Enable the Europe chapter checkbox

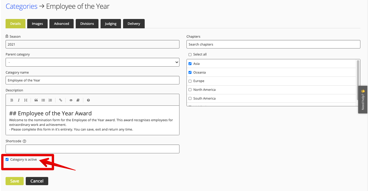(190, 81)
